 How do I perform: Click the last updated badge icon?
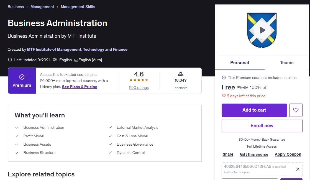10,60
